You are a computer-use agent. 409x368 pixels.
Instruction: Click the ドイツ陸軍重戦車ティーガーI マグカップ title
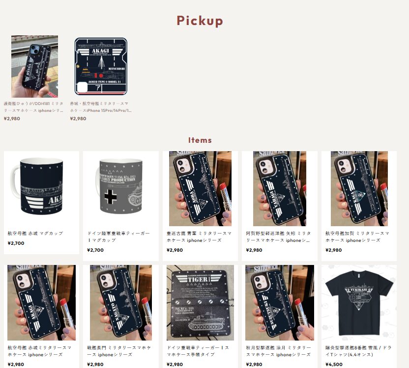click(118, 237)
